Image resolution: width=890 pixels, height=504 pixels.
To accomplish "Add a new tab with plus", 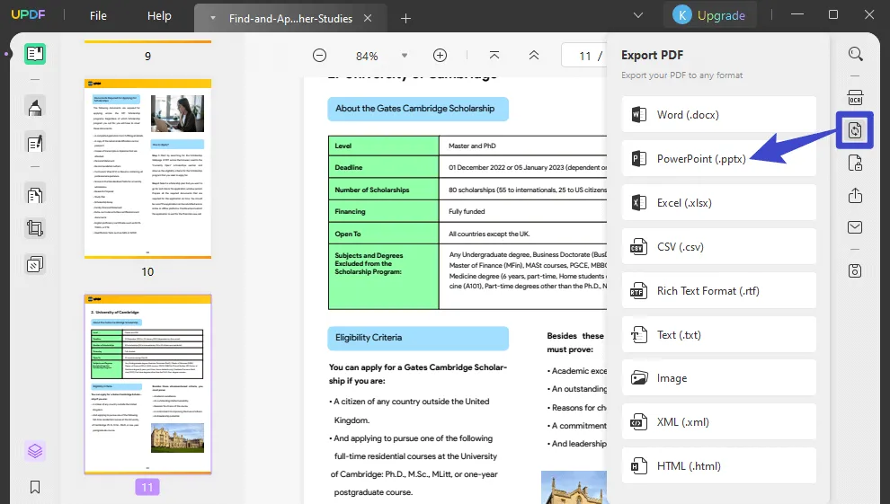I will tap(405, 19).
